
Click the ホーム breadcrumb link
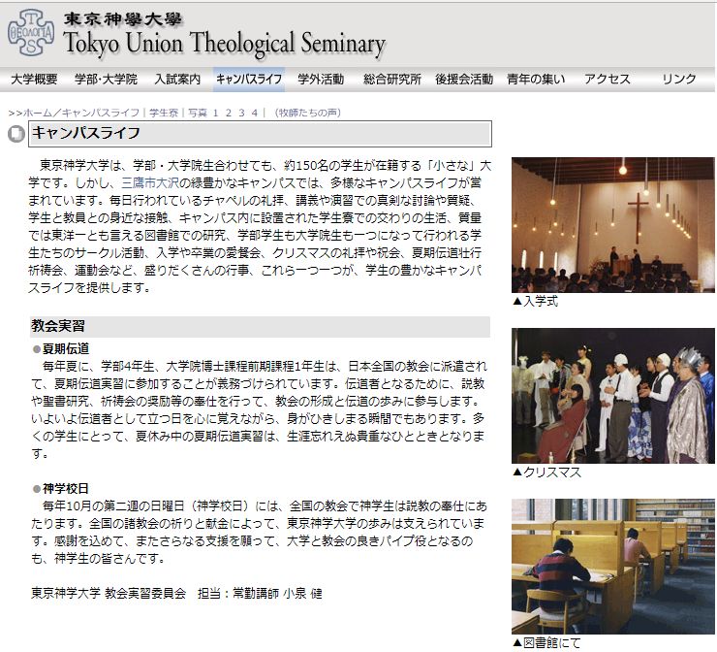point(38,113)
